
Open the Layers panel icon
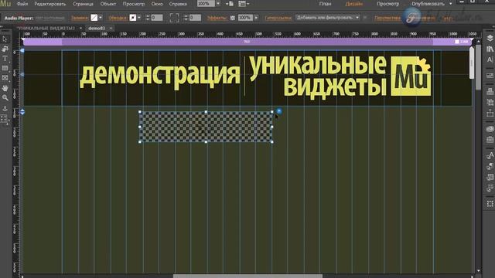pos(490,39)
